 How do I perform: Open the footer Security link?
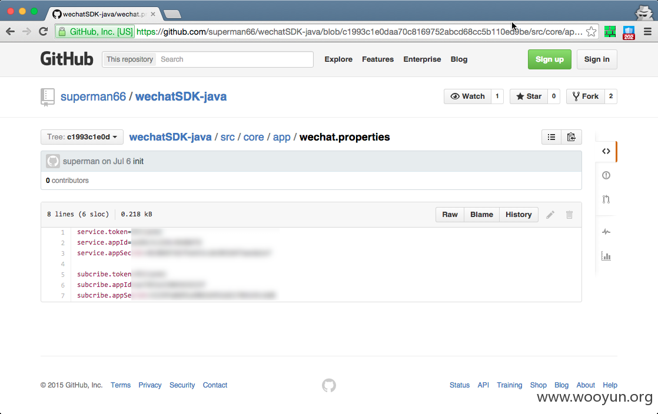click(x=182, y=385)
